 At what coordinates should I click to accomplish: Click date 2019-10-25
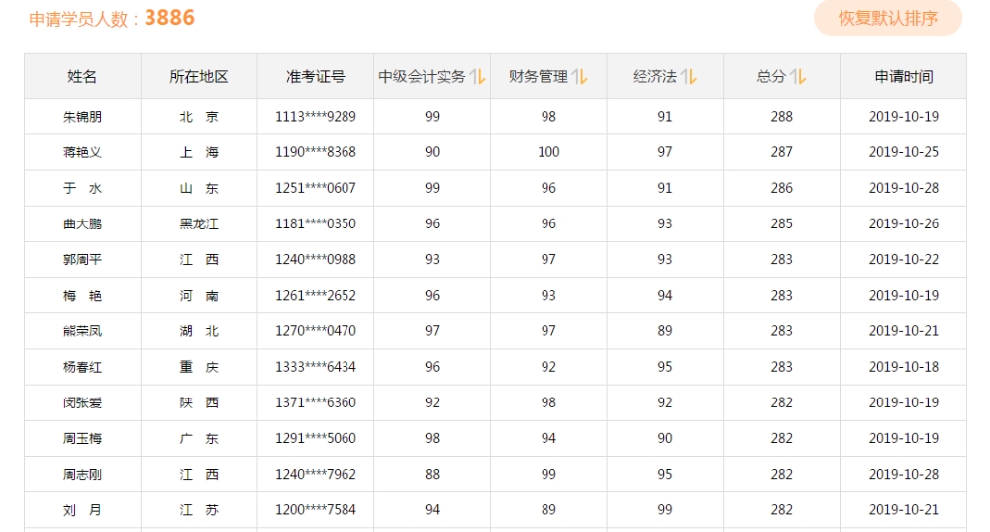tap(904, 152)
